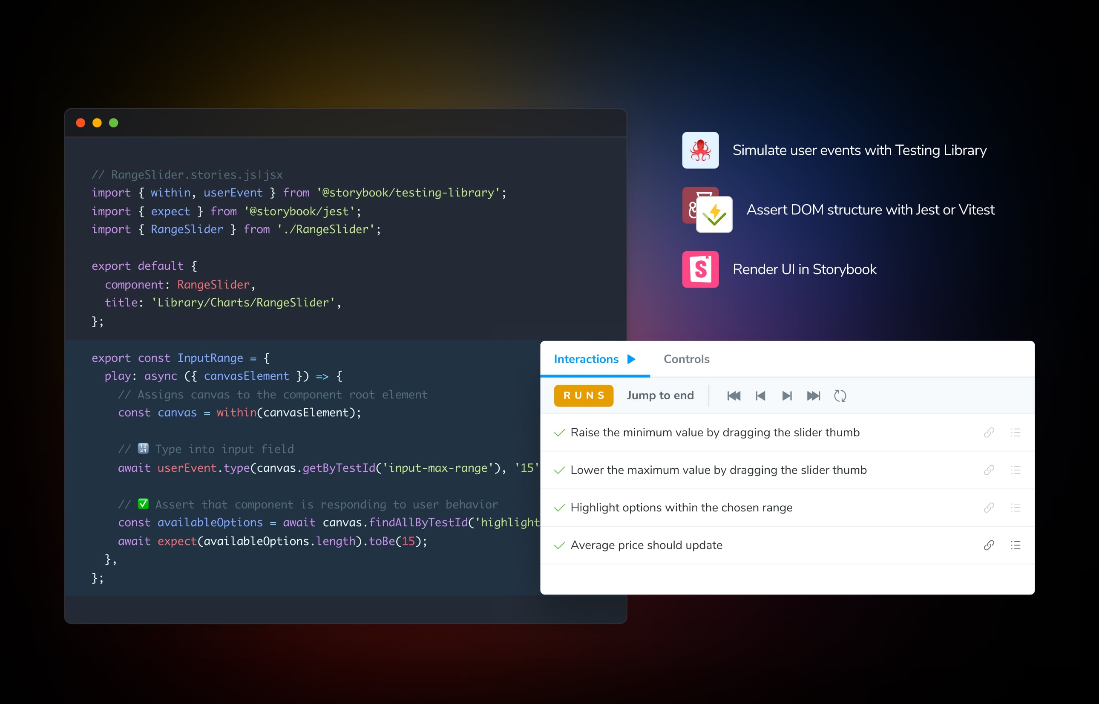Click the fast-forward to end icon

(x=814, y=396)
